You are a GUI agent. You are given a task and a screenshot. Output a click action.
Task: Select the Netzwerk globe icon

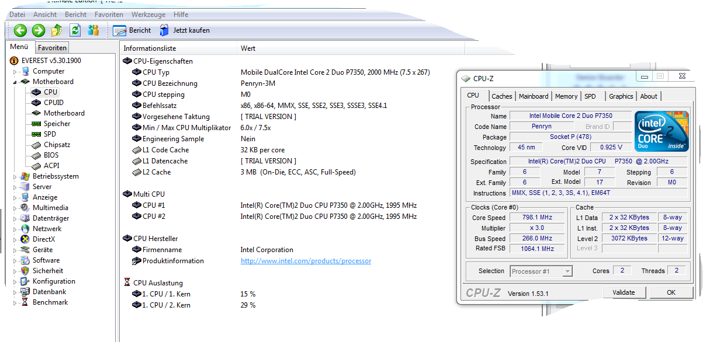click(25, 229)
